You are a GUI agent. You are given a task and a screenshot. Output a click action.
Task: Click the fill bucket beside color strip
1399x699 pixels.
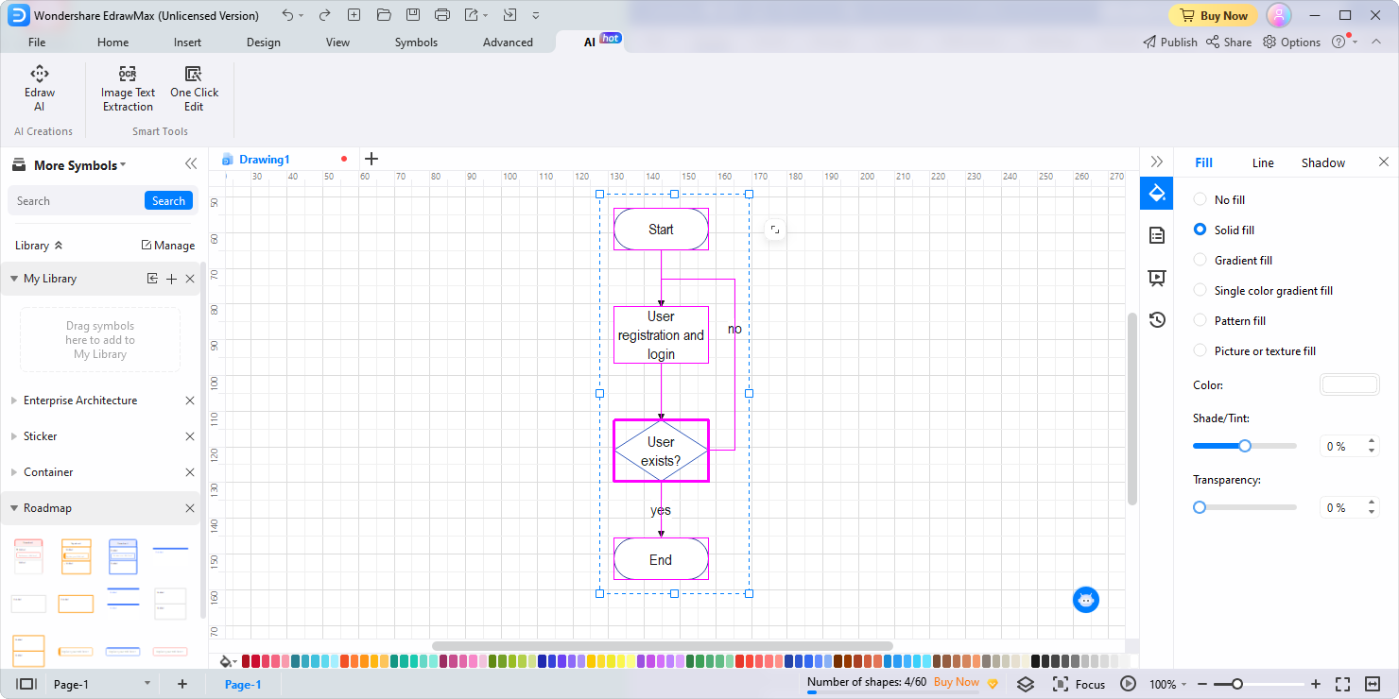point(227,661)
